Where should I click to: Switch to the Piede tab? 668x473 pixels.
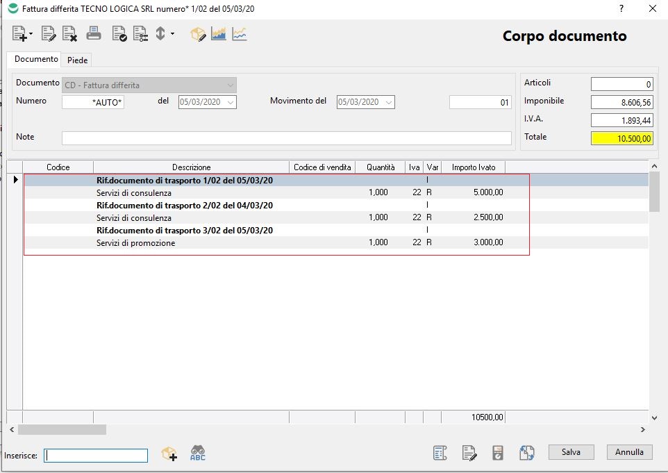click(x=77, y=60)
